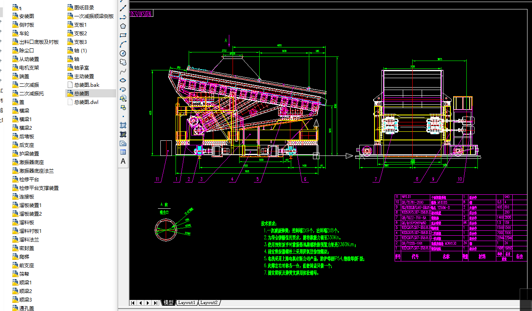Viewport: 532px width, 311px height.
Task: Click the 模型 model tab
Action: pyautogui.click(x=168, y=303)
